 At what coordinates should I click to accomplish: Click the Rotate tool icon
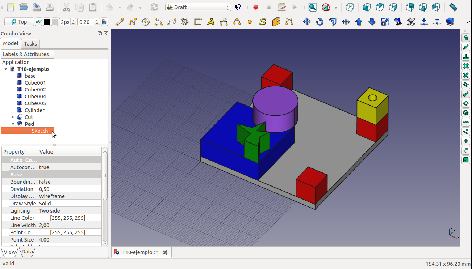[x=319, y=22]
